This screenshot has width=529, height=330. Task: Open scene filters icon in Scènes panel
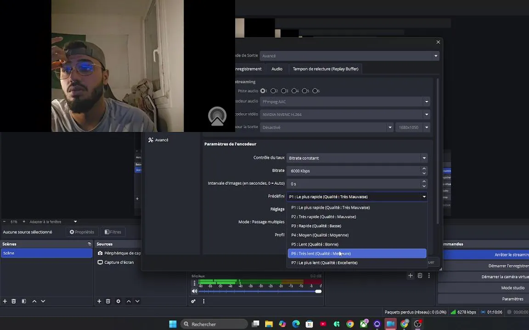pos(24,302)
